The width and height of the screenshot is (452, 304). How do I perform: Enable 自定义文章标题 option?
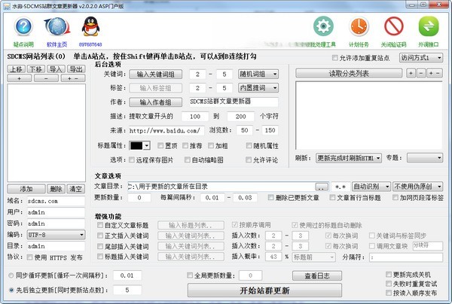(x=100, y=225)
